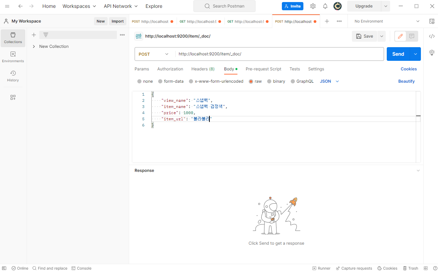Click the Import button
Viewport: 438px width, 272px height.
click(x=118, y=21)
